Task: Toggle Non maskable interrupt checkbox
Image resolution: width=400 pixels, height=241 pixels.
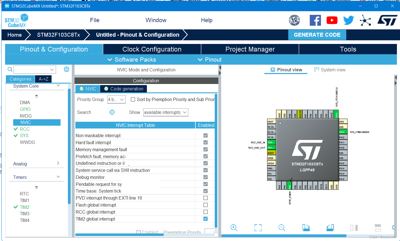Action: click(205, 135)
